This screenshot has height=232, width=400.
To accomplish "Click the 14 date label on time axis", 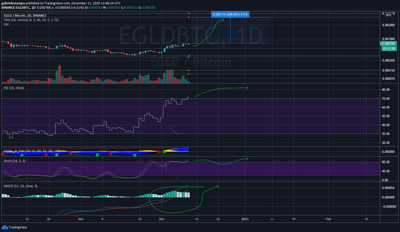I will 197,219.
